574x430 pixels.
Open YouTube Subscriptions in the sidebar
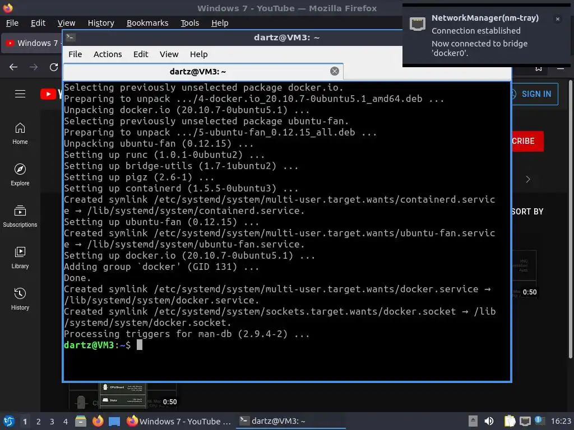click(20, 217)
